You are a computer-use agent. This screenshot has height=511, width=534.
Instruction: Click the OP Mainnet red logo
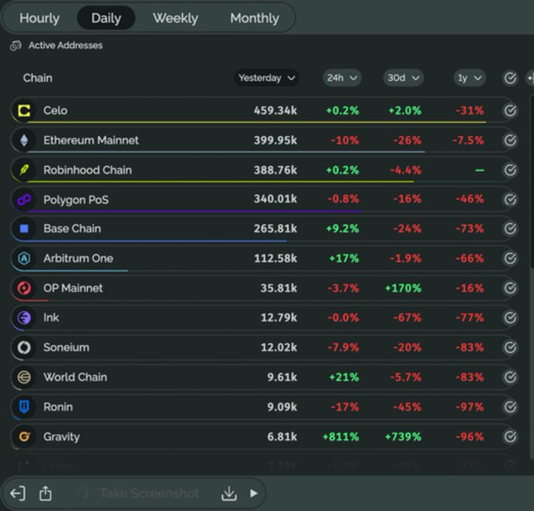pos(24,288)
